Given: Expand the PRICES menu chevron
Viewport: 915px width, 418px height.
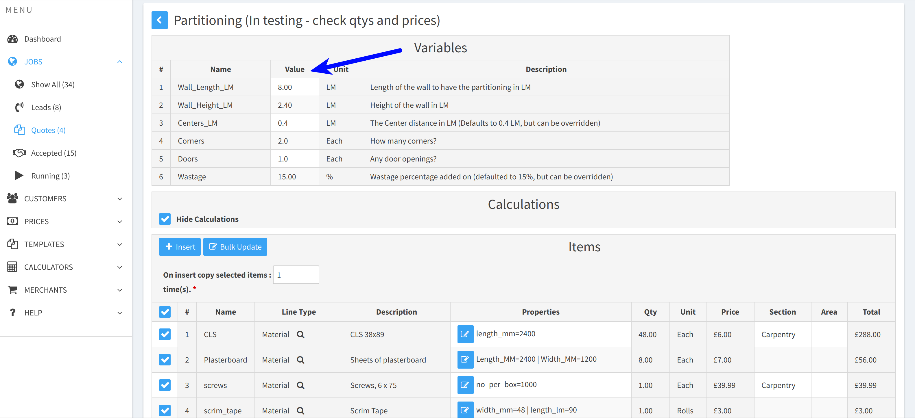Looking at the screenshot, I should pos(120,221).
